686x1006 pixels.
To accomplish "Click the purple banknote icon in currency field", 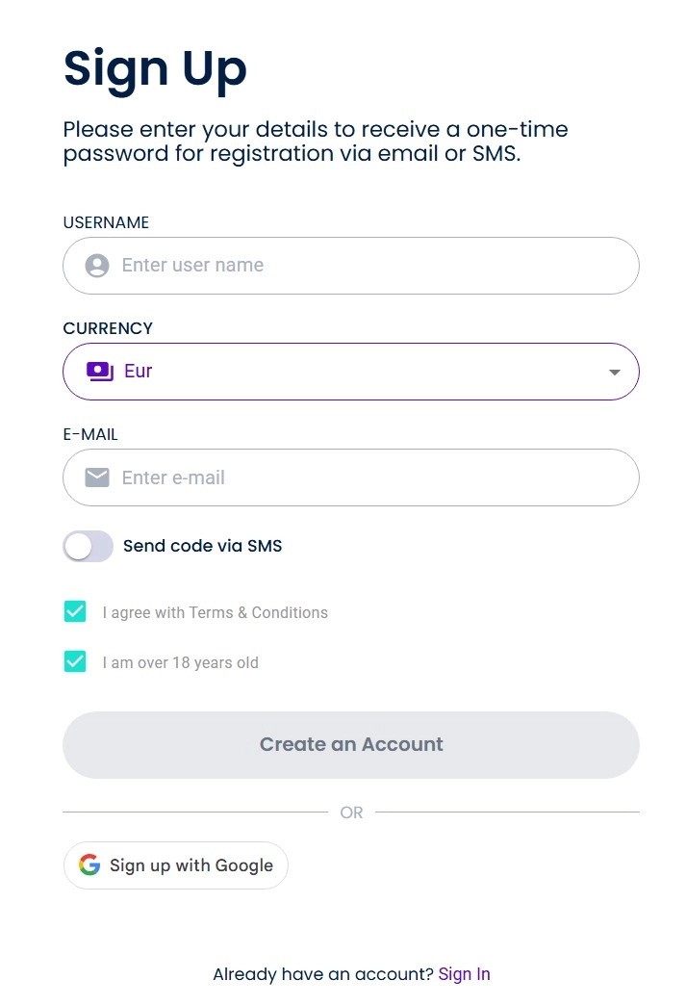I will (x=99, y=371).
